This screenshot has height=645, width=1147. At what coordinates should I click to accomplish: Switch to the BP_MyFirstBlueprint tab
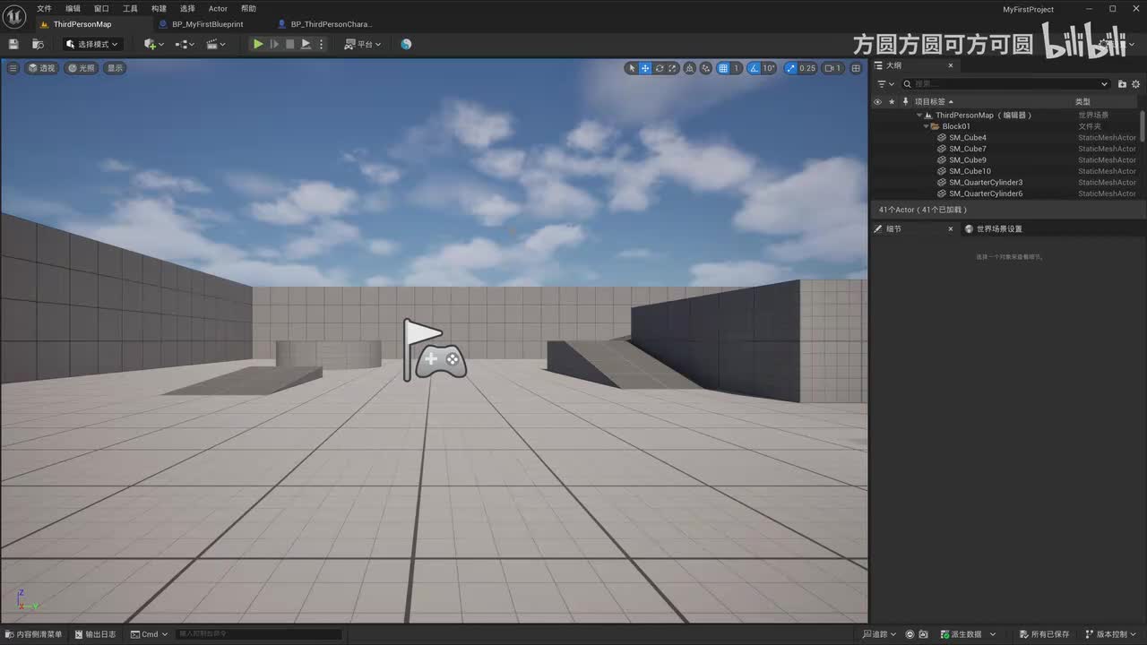click(208, 24)
